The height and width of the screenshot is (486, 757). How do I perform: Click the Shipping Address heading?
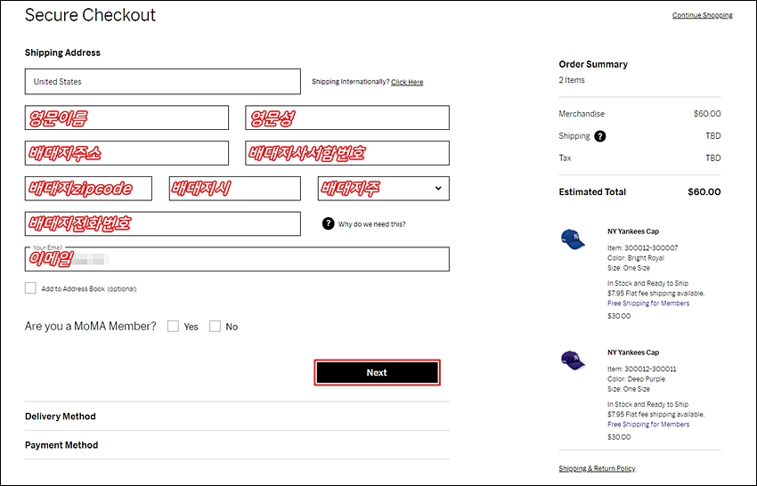[62, 53]
